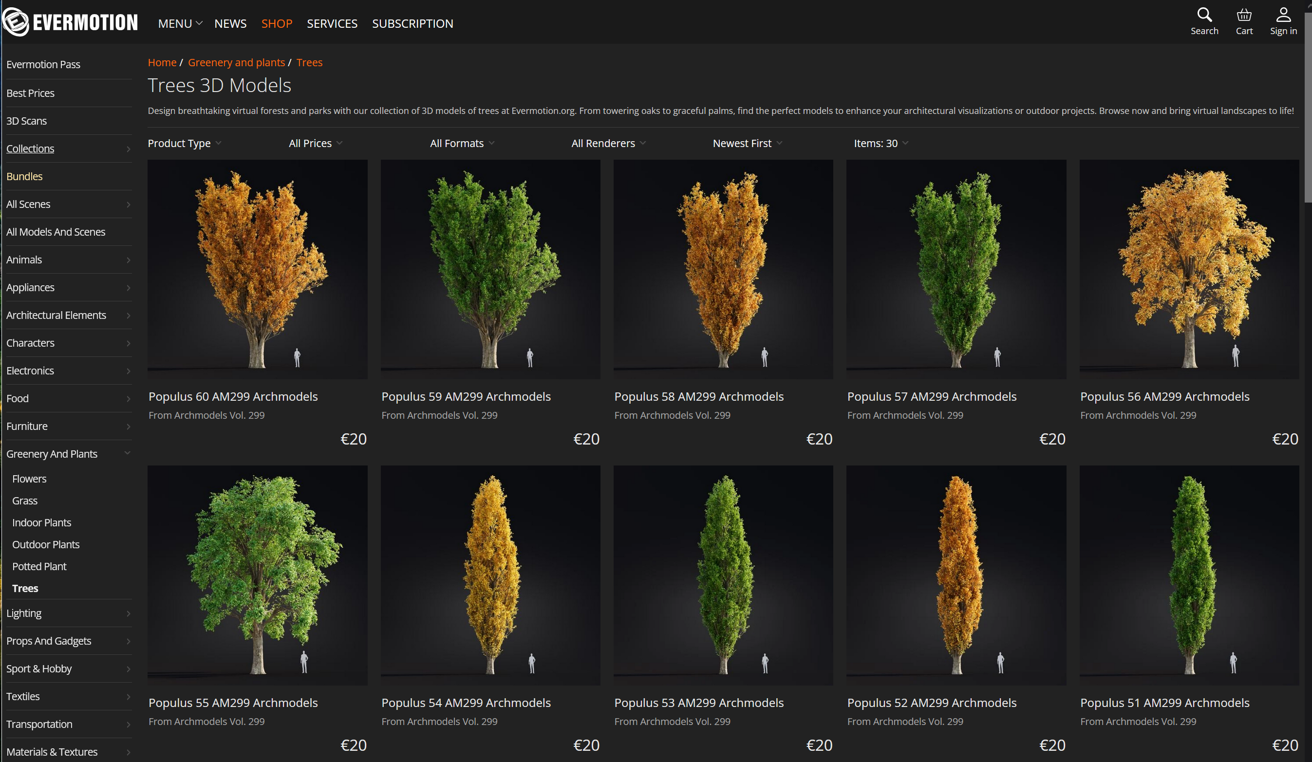Expand Materials & Textures category chevron
Screen dimensions: 1312x762
click(x=128, y=752)
